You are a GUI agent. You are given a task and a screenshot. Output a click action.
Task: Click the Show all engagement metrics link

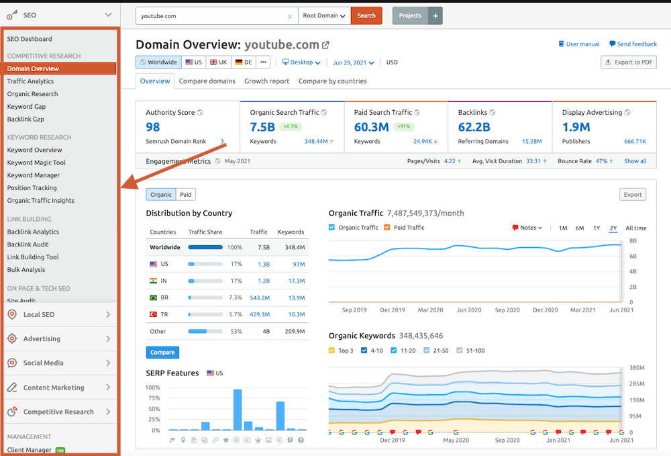(635, 161)
